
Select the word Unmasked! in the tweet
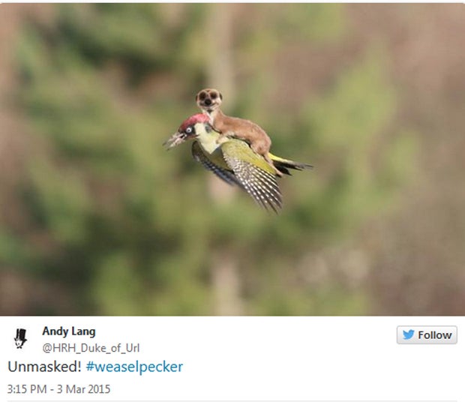coord(44,367)
